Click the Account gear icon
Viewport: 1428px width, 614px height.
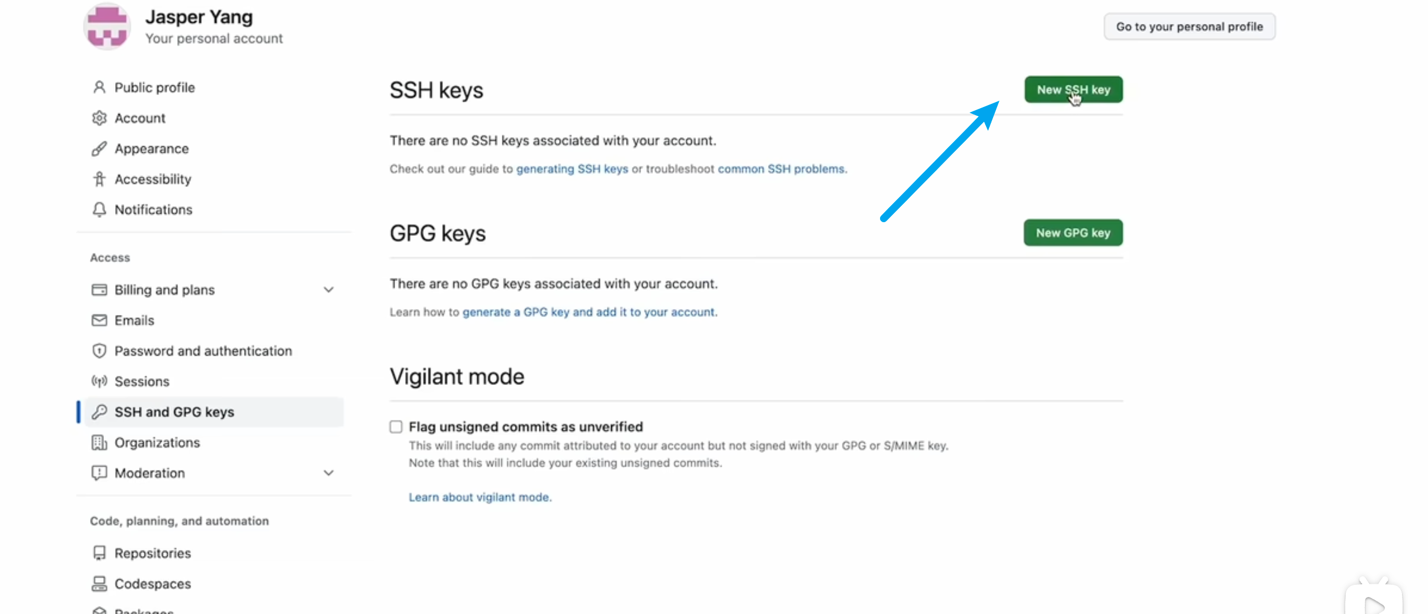point(99,118)
